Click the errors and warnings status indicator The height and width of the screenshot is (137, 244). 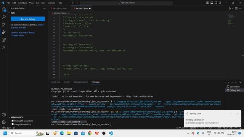[6, 128]
